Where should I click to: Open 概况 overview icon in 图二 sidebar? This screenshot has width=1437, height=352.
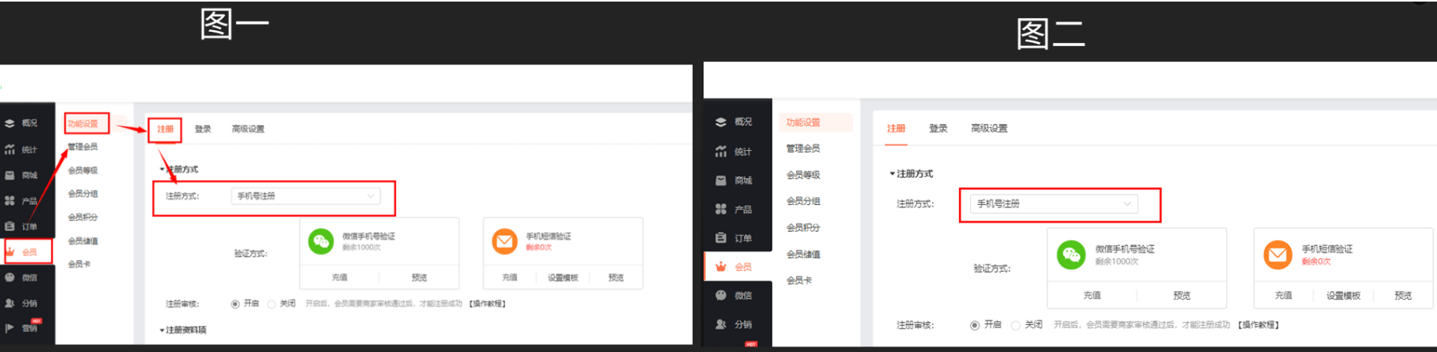[x=720, y=122]
